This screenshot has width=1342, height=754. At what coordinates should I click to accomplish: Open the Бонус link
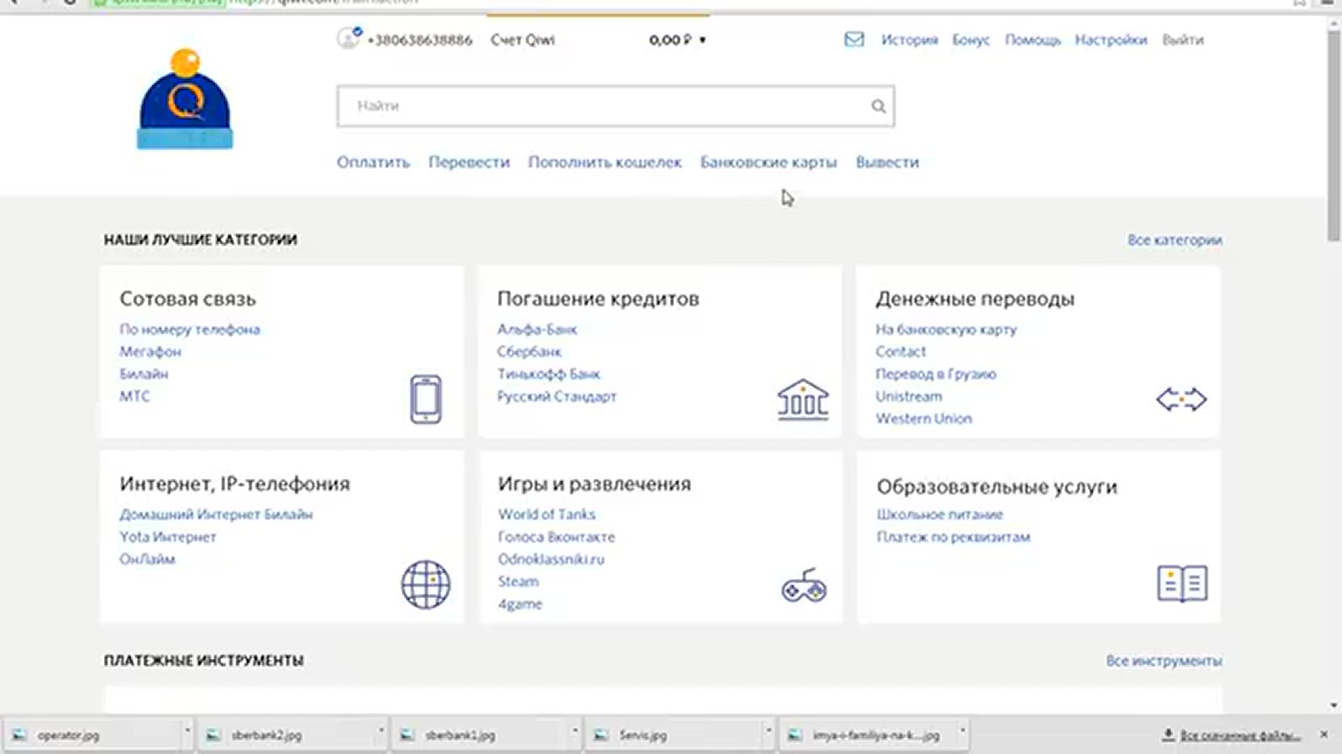click(971, 40)
